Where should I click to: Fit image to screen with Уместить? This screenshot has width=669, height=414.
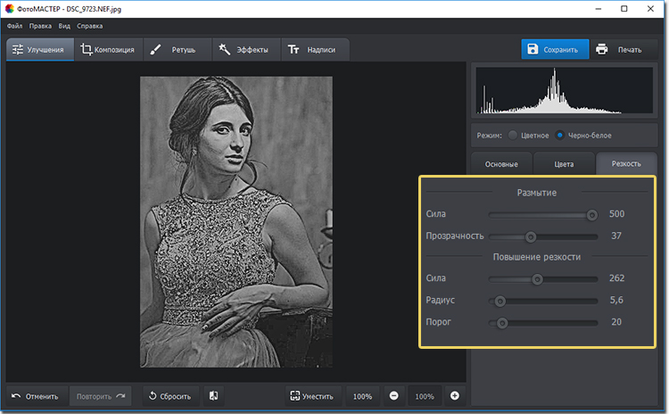(311, 396)
